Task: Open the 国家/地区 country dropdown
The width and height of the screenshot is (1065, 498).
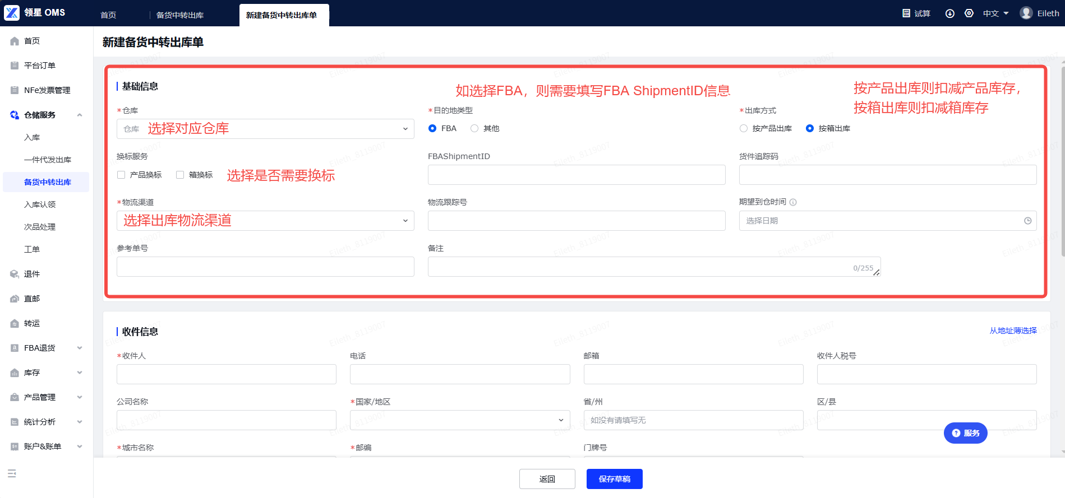Action: coord(460,420)
